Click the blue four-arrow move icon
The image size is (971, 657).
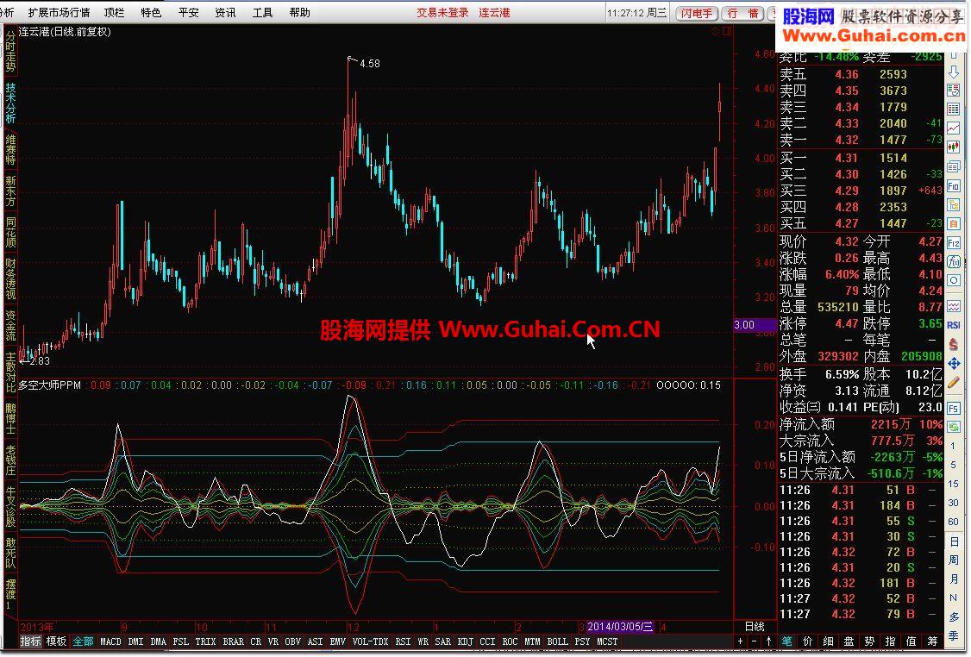pyautogui.click(x=954, y=364)
